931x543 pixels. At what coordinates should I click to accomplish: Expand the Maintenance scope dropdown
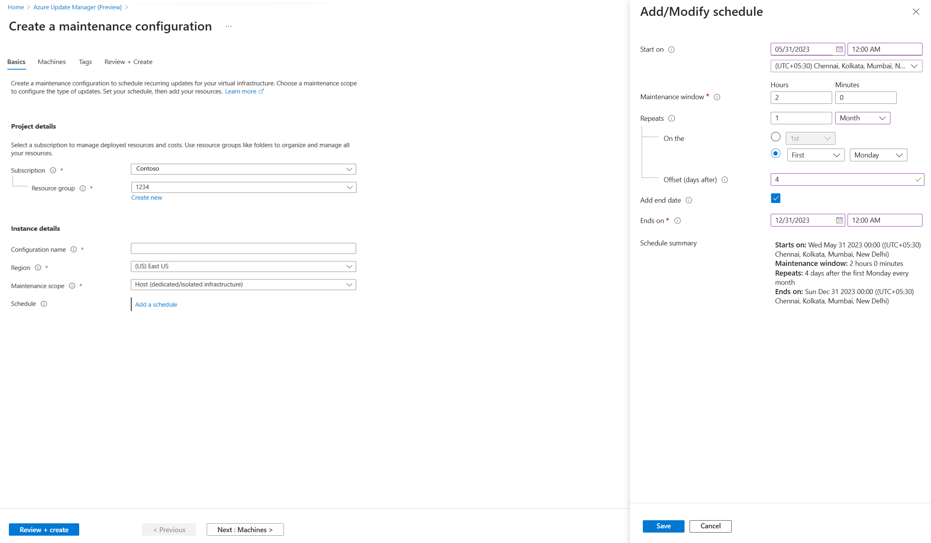(x=350, y=284)
